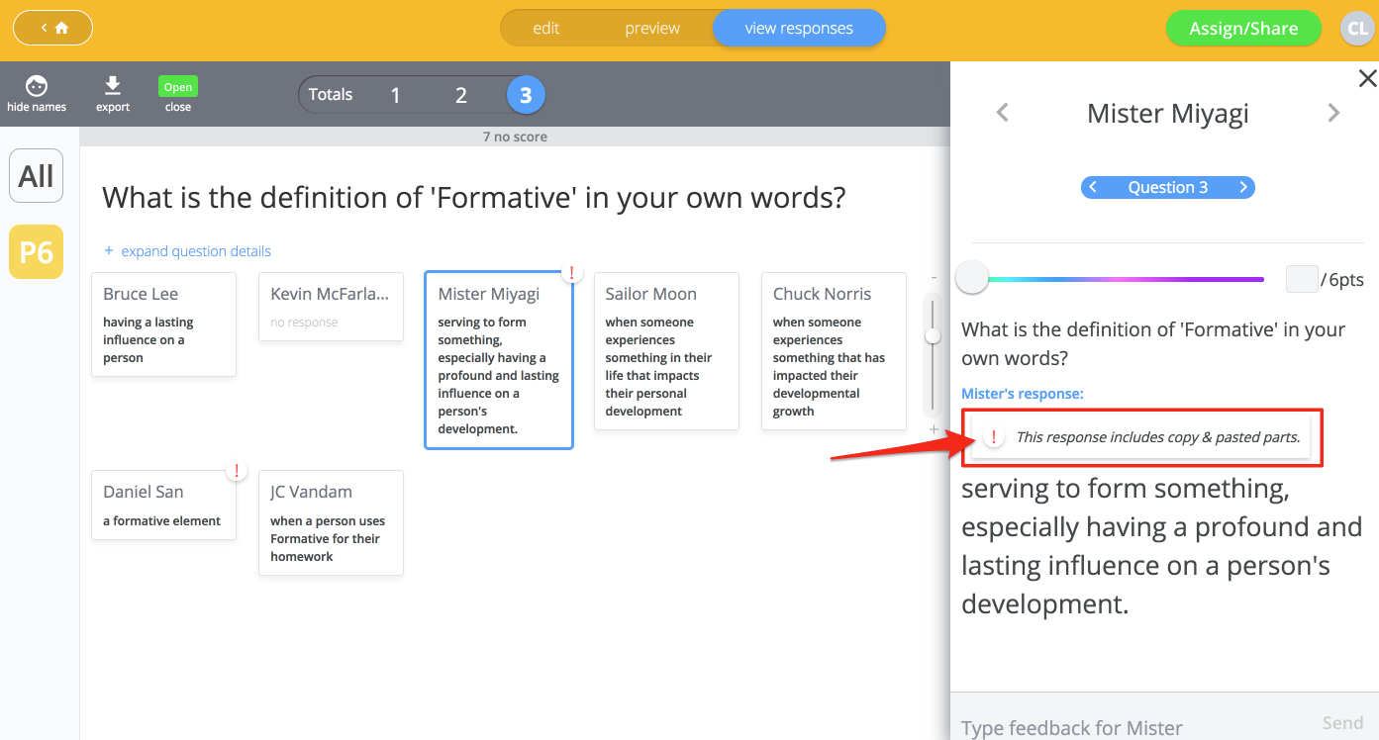1379x740 pixels.
Task: Switch from edit to preview mode
Action: pyautogui.click(x=651, y=28)
